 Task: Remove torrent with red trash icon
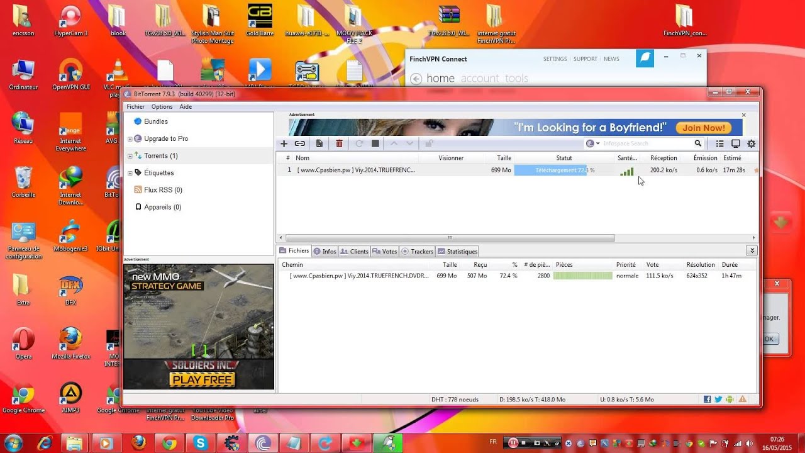(339, 143)
